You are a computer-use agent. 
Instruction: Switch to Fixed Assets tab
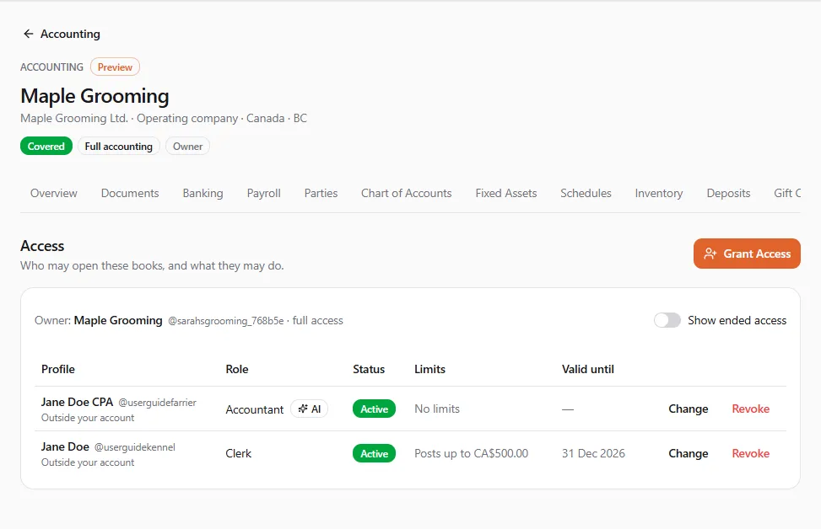coord(506,194)
